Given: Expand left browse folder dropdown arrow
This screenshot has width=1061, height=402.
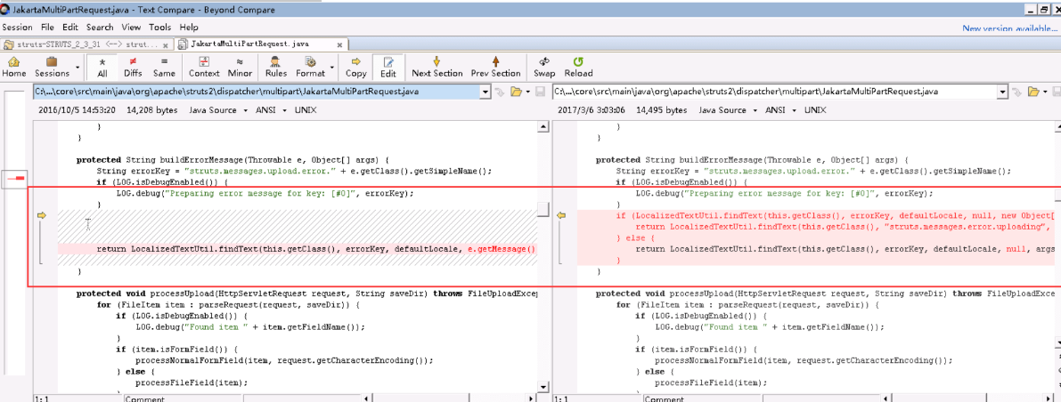Looking at the screenshot, I should click(x=527, y=92).
